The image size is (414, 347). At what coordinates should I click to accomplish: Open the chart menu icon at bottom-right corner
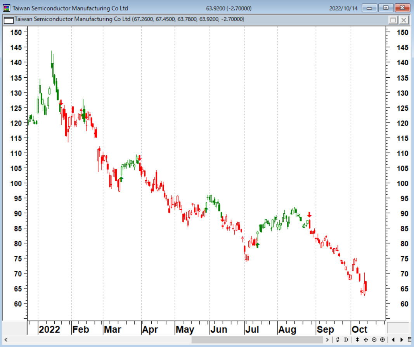point(410,340)
